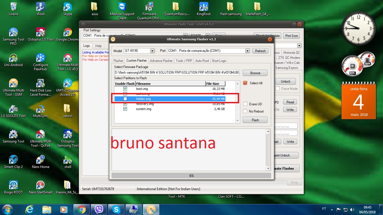The width and height of the screenshot is (383, 215).
Task: Launch Octoplus LG Tool shortcut
Action: [x=41, y=34]
